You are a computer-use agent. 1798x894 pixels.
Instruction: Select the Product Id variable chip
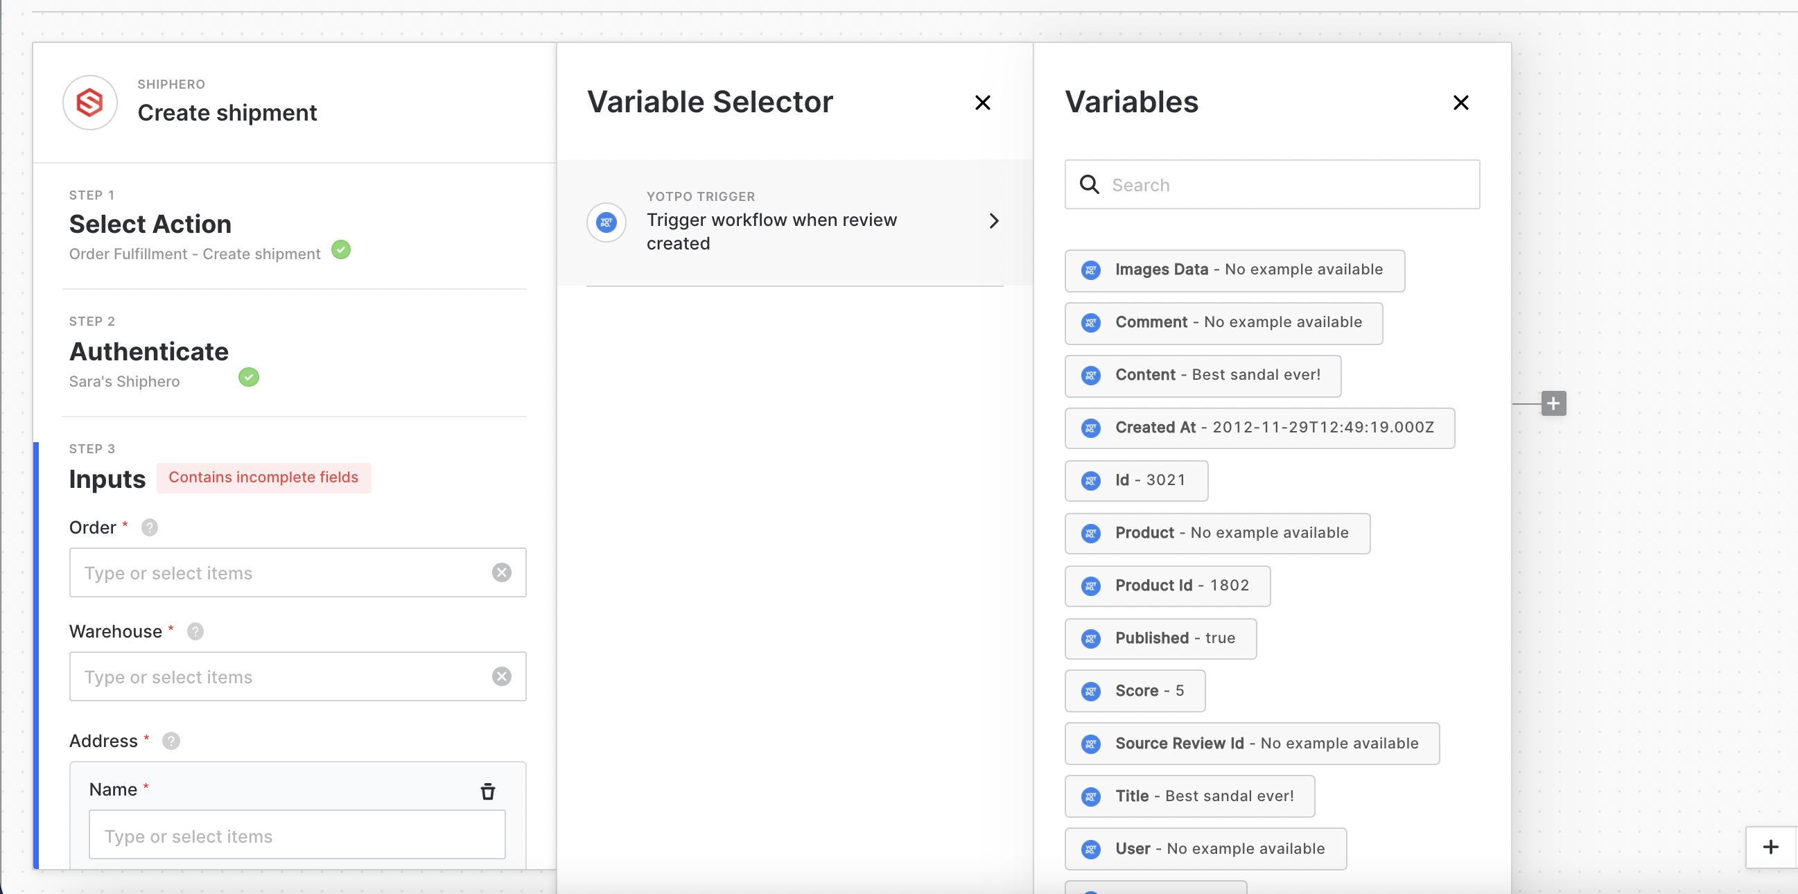pos(1167,586)
